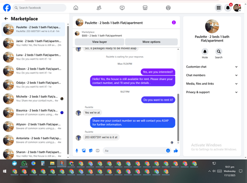The image size is (247, 183).
Task: Open the grid Menu icon
Action: (218, 8)
